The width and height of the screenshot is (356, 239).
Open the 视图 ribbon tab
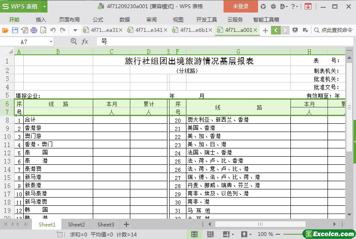[178, 20]
